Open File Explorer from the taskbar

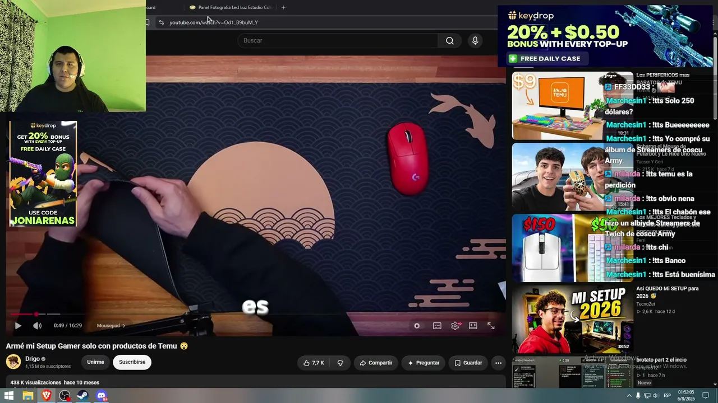click(x=27, y=396)
